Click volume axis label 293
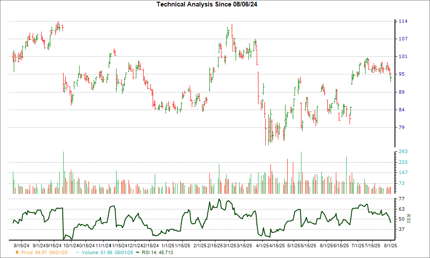Image resolution: width=430 pixels, height=258 pixels. point(403,152)
